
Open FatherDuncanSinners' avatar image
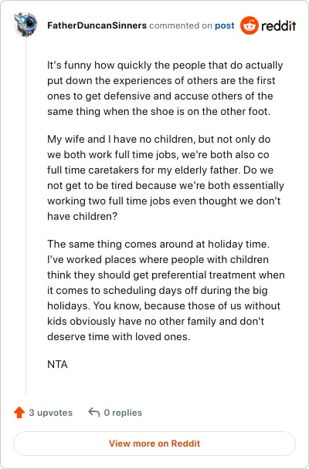tap(25, 24)
